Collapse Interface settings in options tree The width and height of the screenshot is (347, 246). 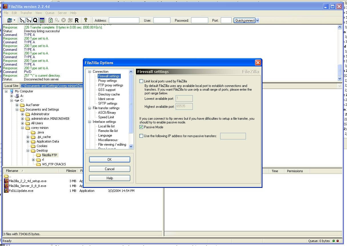[x=90, y=122]
